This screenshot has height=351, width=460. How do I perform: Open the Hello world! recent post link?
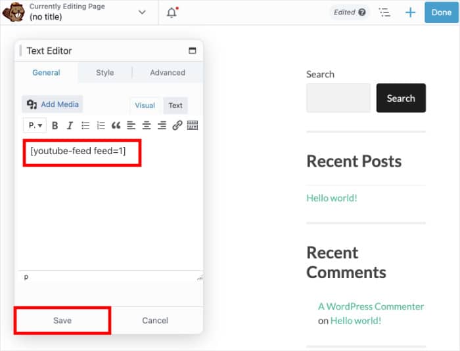coord(332,198)
